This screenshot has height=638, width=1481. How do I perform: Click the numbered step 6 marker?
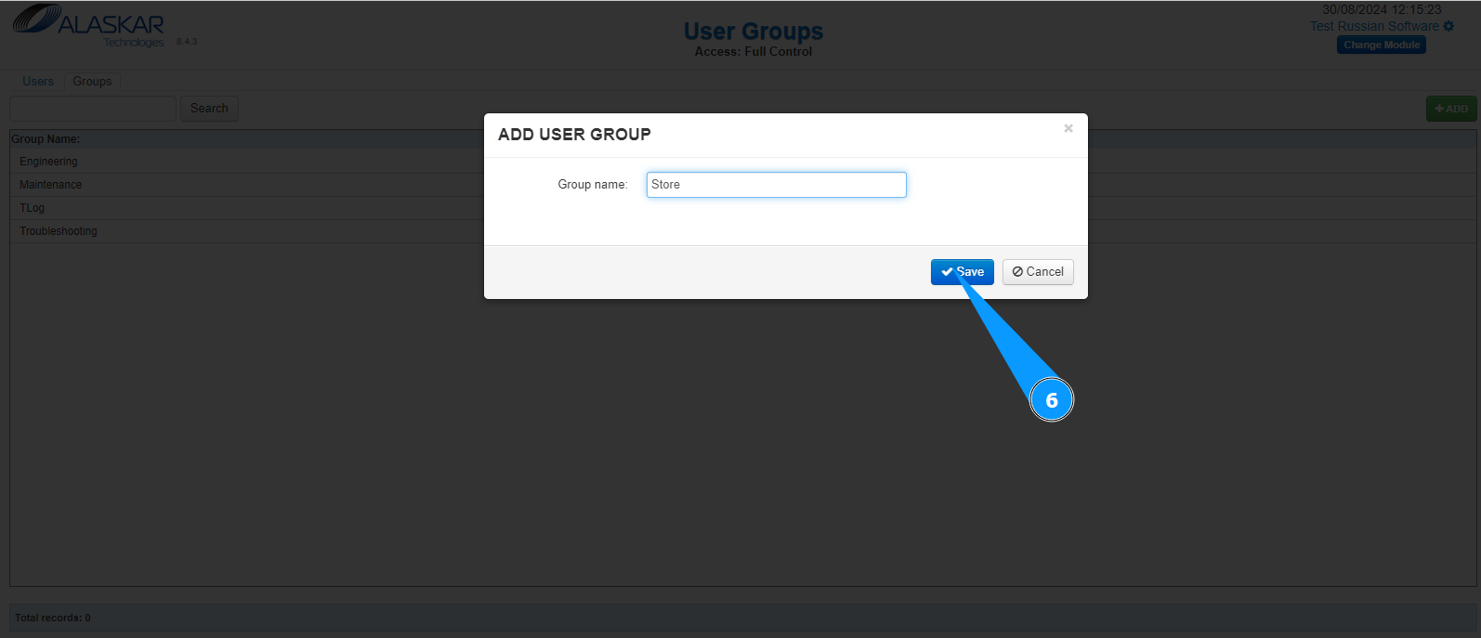pos(1052,400)
